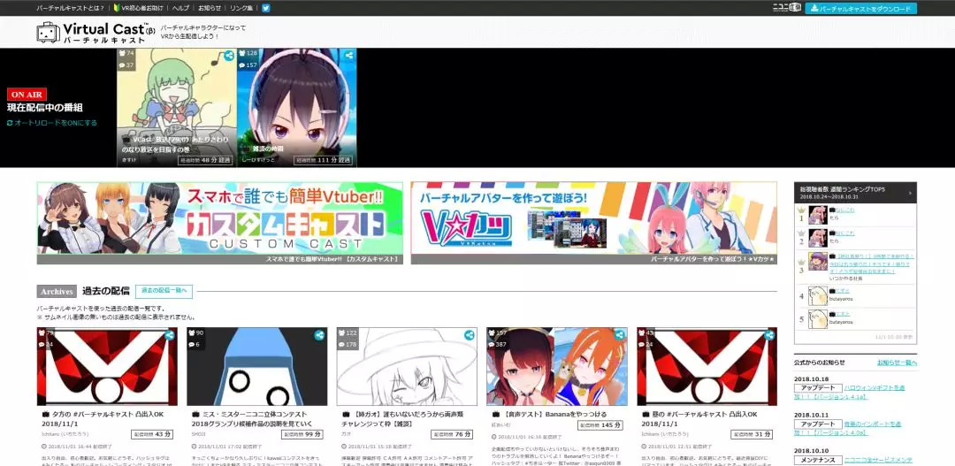Screen dimensions: 955x466
Task: Click broadcaster name SHOJI
Action: [199, 434]
